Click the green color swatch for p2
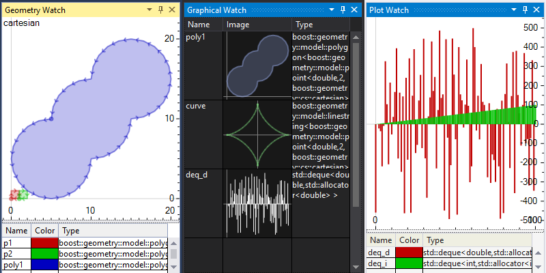546x273 pixels. point(44,253)
